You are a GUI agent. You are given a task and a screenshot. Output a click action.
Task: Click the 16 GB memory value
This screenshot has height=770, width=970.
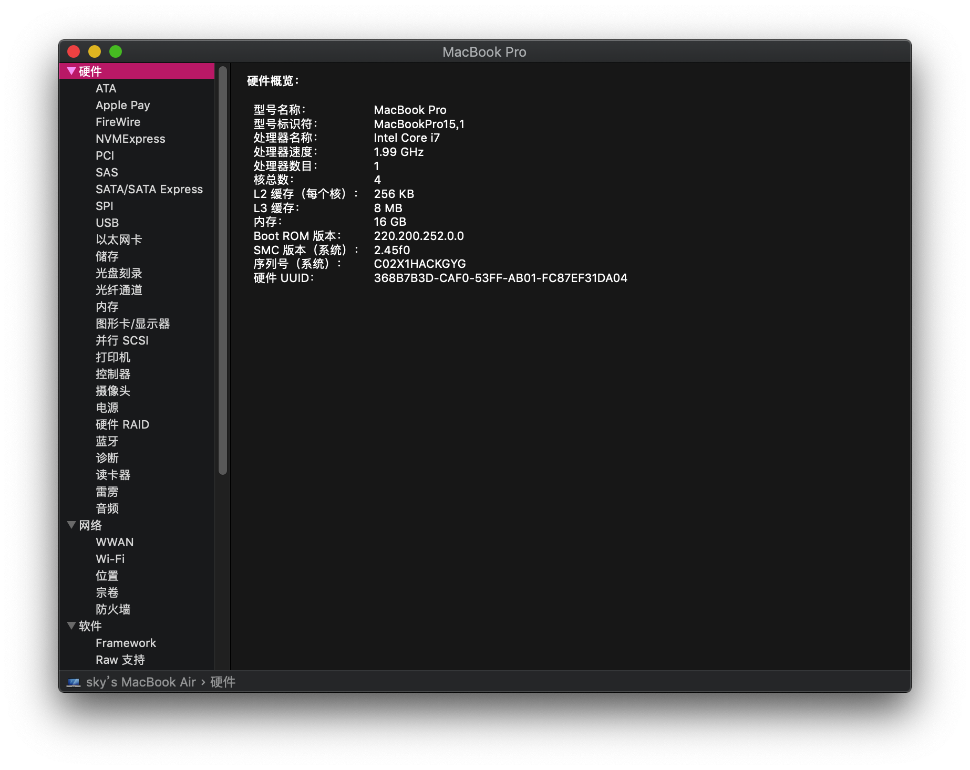tap(390, 222)
